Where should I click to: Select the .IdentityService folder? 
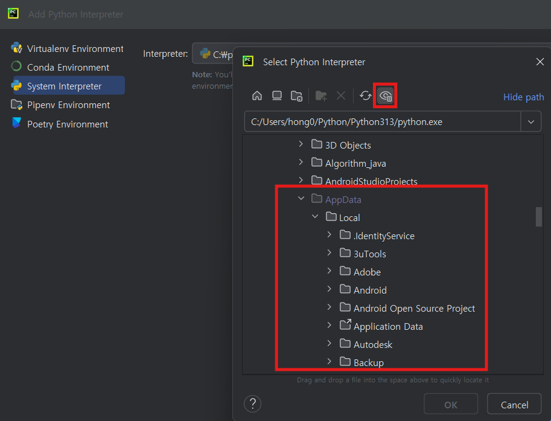[x=377, y=236]
